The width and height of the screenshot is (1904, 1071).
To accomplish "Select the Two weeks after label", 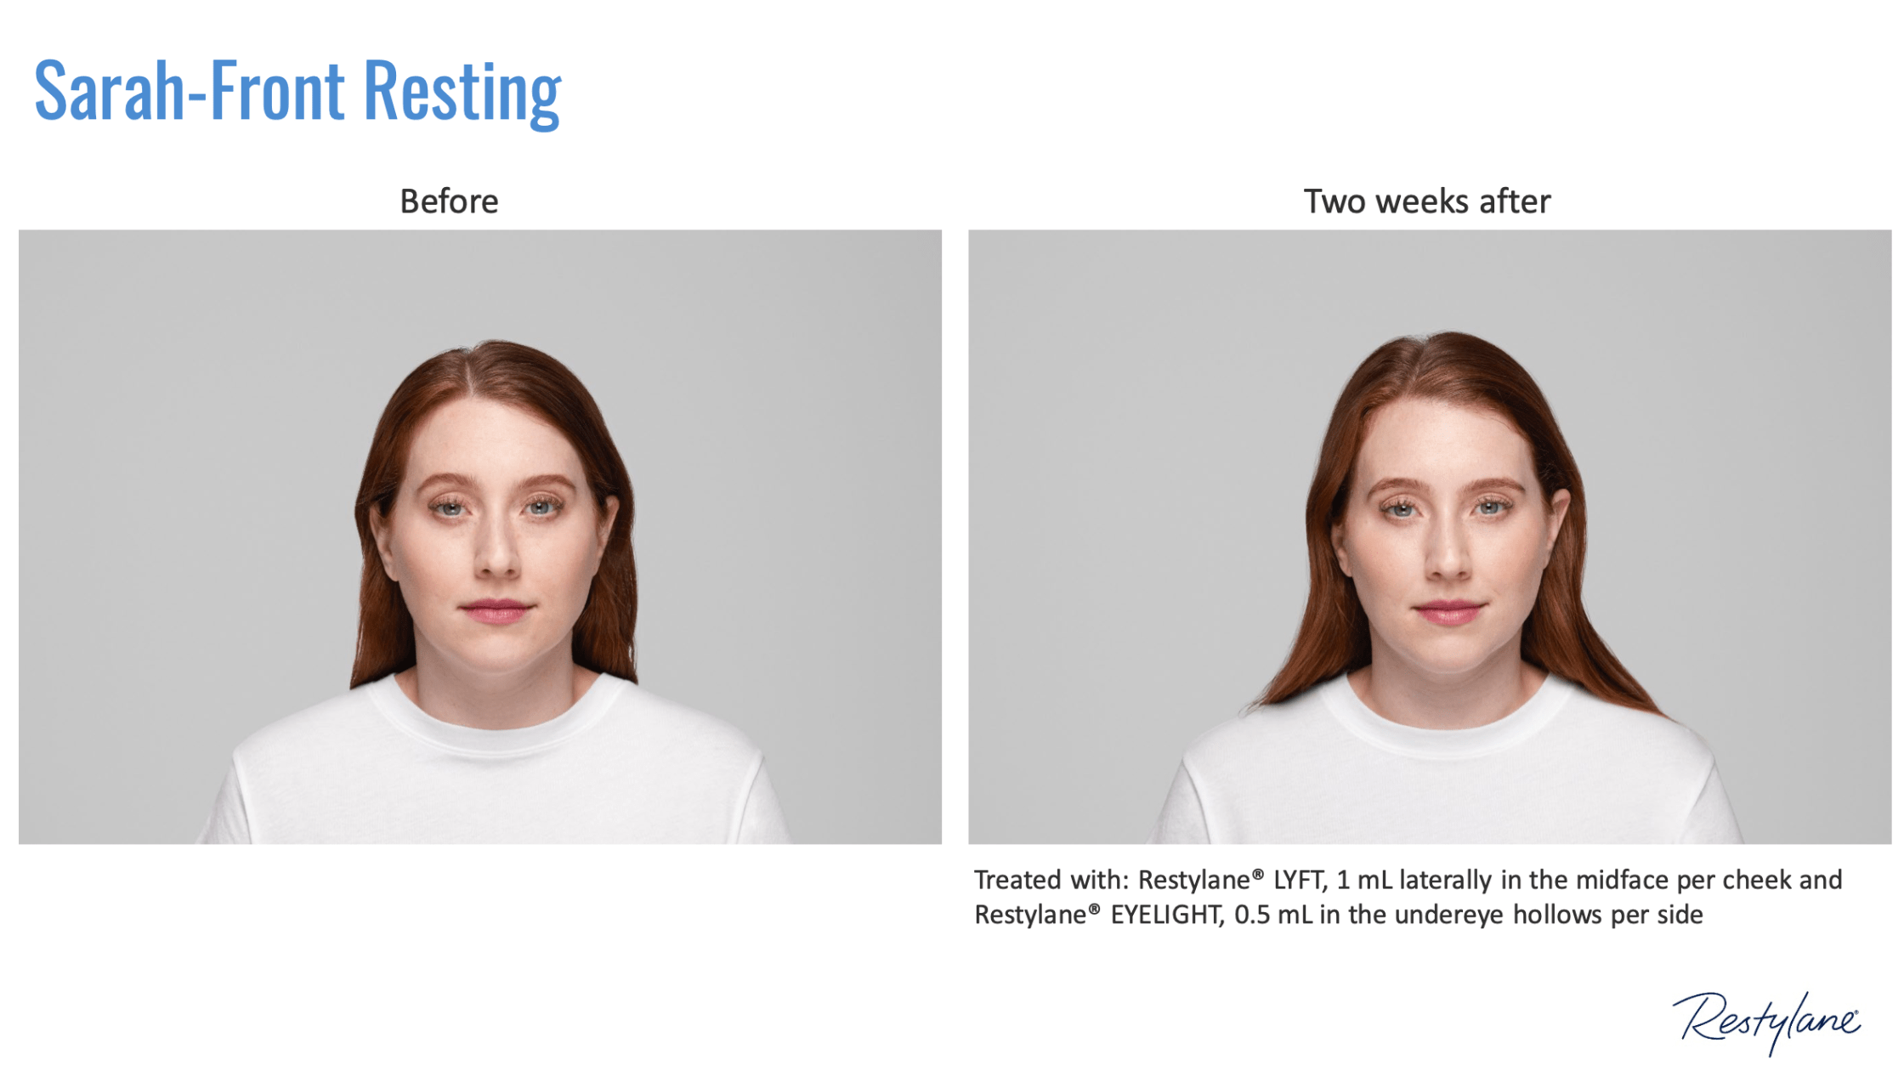I will [1427, 201].
